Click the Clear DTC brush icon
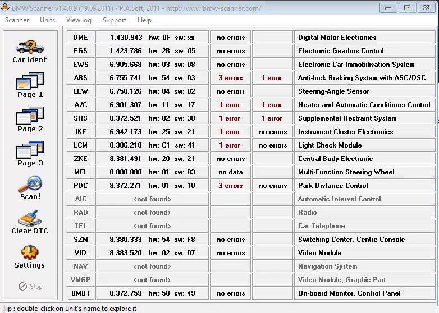Viewport: 439px width, 313px height. [30, 218]
